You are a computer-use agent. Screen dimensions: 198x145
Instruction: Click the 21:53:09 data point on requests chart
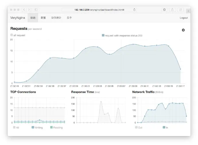[133, 44]
